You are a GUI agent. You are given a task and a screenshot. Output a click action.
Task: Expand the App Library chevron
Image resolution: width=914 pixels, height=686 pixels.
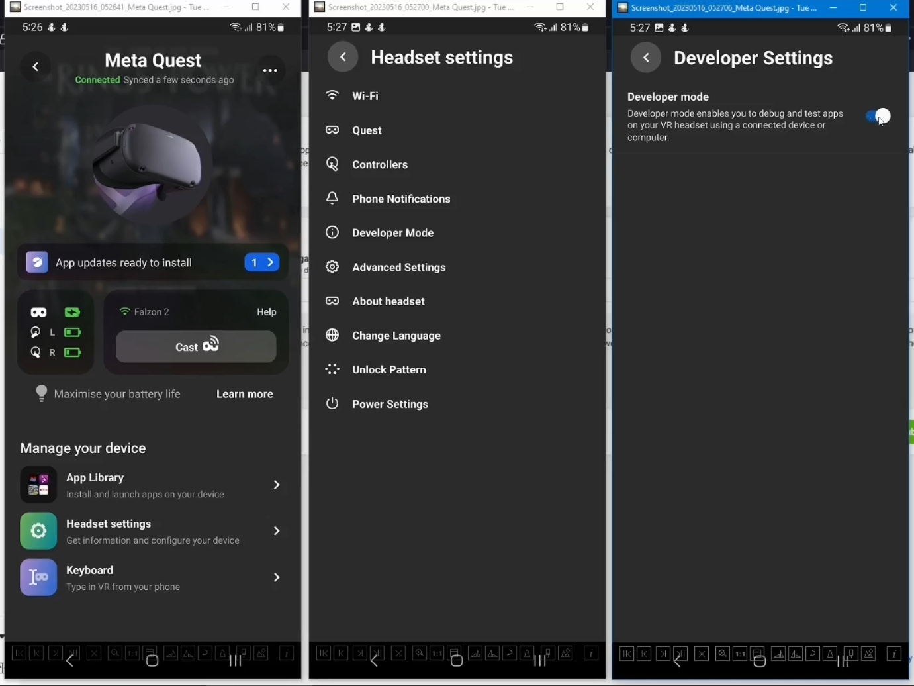277,485
